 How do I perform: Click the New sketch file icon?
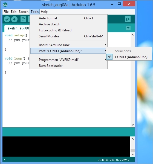pyautogui.click(x=23, y=19)
